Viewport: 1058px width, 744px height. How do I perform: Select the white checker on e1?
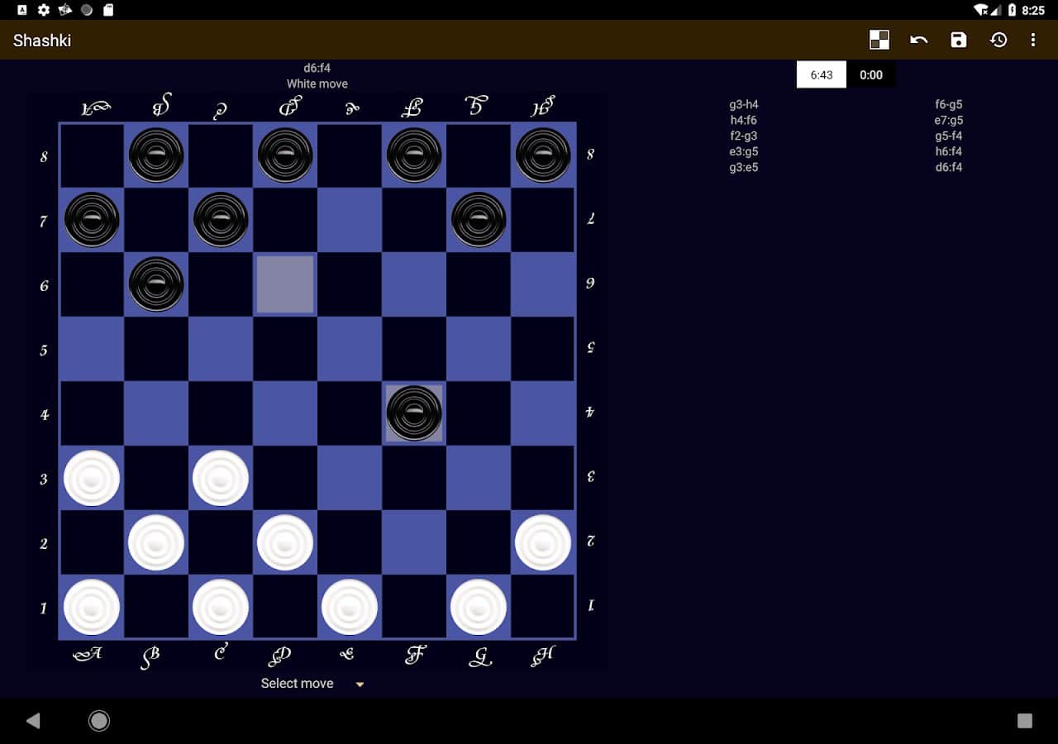[350, 607]
